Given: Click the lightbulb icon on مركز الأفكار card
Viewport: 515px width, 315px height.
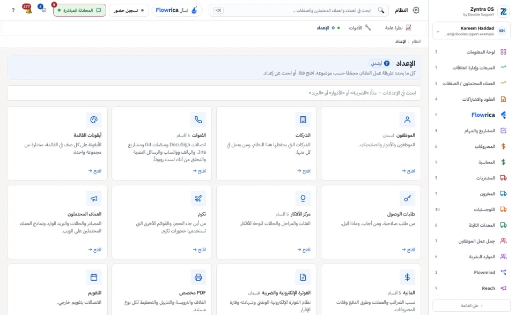Looking at the screenshot, I should point(303,199).
